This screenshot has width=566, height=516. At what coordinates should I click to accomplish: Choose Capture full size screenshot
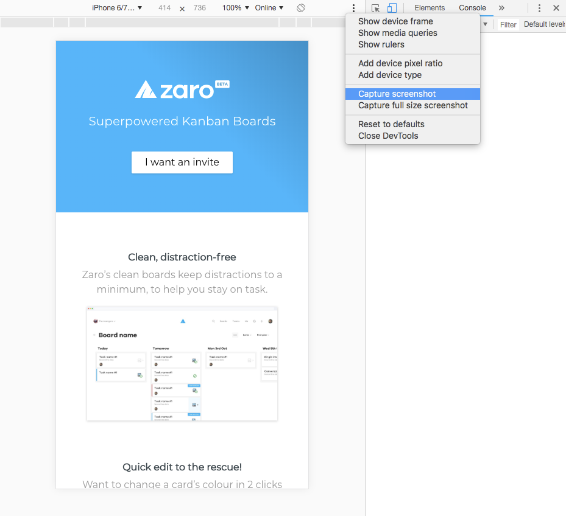click(412, 105)
